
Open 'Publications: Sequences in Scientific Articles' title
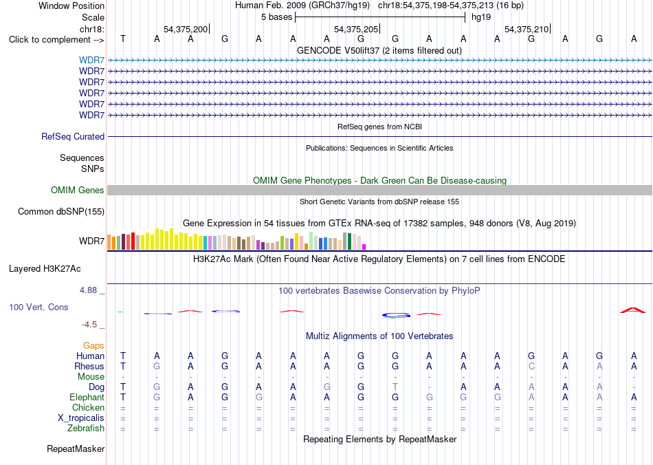(379, 148)
